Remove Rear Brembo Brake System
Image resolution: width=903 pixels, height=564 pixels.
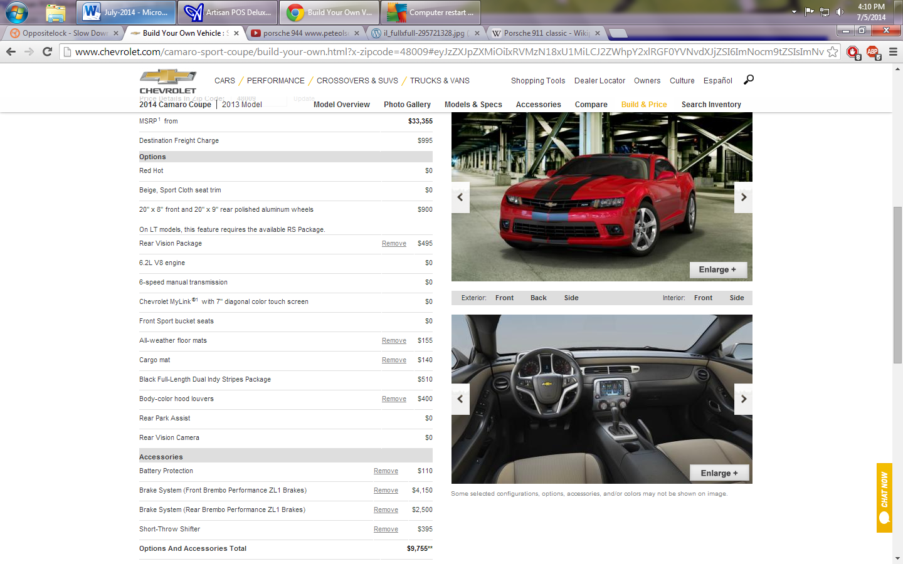(386, 510)
